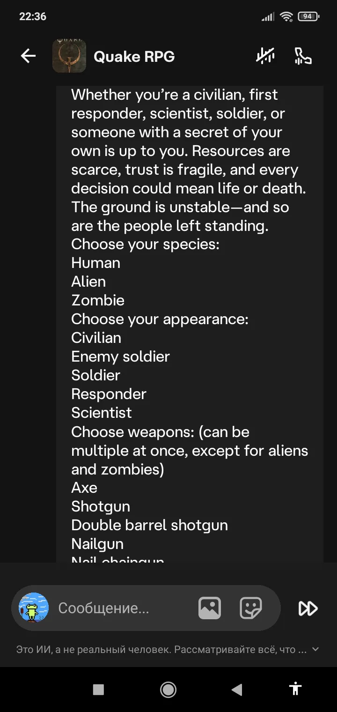Tap the 'Это ИИ, а не реальный человек' notice
337x712 pixels.
point(161,650)
